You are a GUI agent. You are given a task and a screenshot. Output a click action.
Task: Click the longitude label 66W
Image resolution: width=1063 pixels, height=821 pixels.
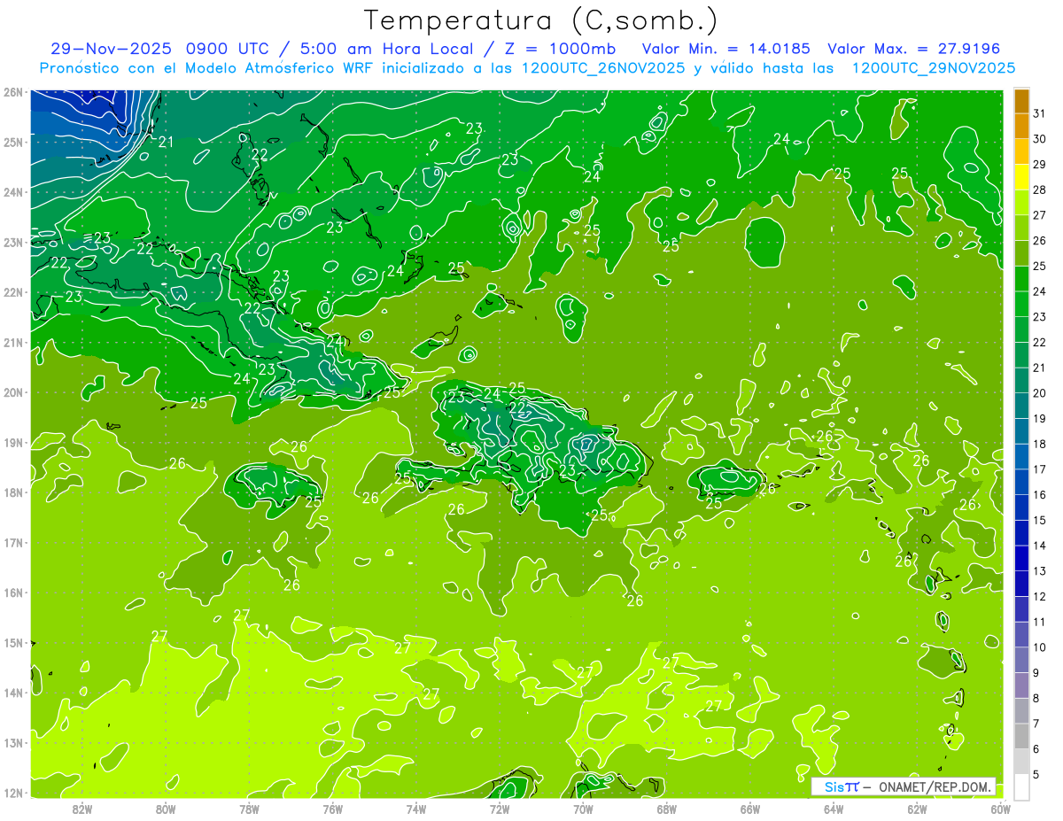(750, 809)
